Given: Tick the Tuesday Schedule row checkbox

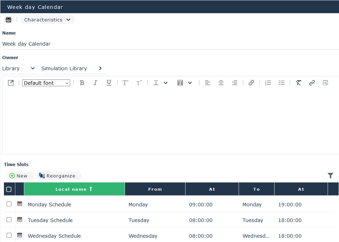Looking at the screenshot, I should [9, 220].
